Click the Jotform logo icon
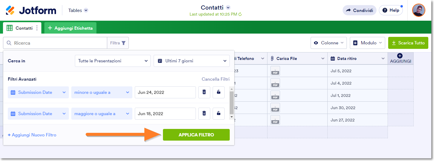Viewport: 434px width, 161px height. [x=10, y=10]
